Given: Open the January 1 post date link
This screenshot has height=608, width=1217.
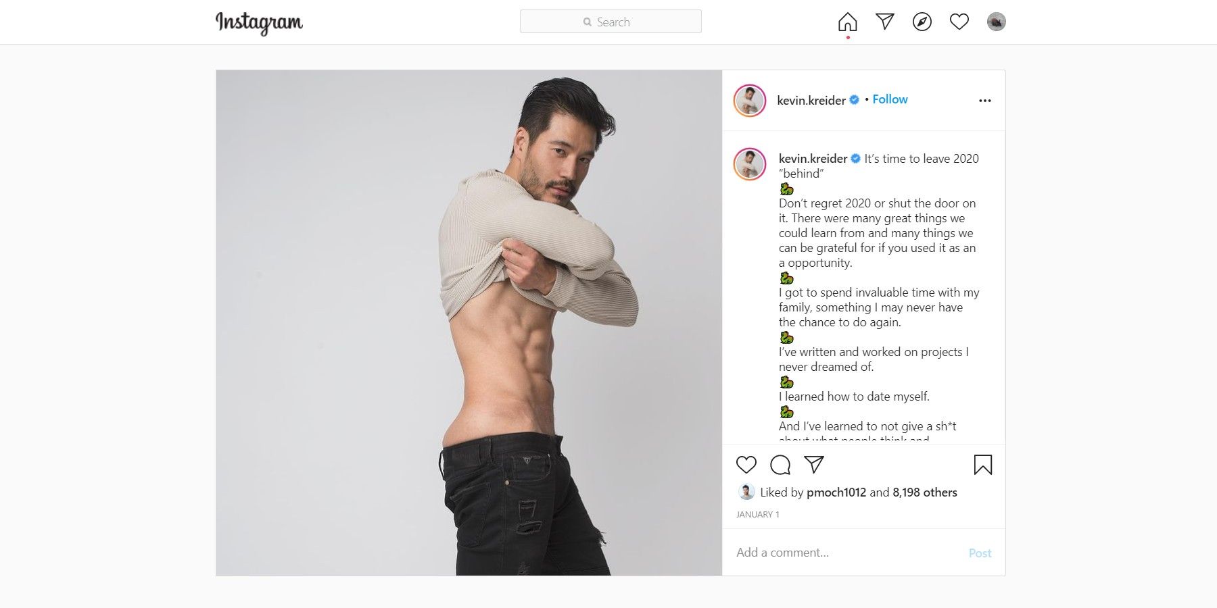Looking at the screenshot, I should point(758,515).
